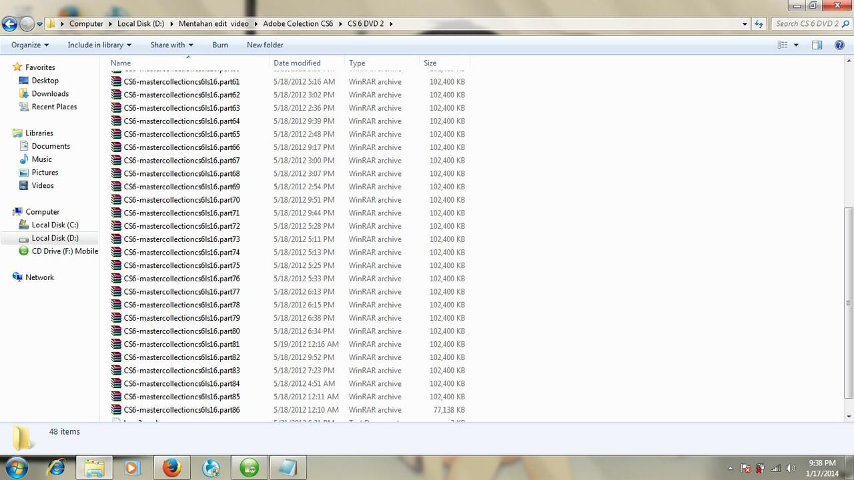Viewport: 854px width, 480px height.
Task: Open the Pictures library
Action: tap(45, 173)
